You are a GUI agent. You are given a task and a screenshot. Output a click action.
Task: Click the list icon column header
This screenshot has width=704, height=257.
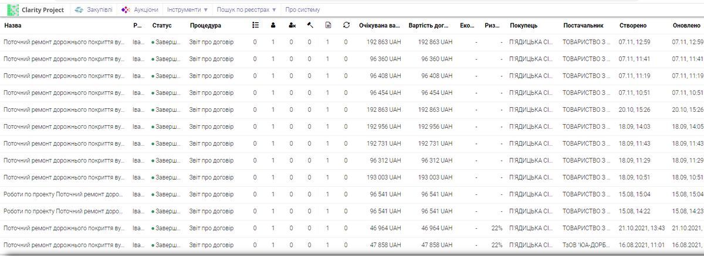pyautogui.click(x=255, y=25)
